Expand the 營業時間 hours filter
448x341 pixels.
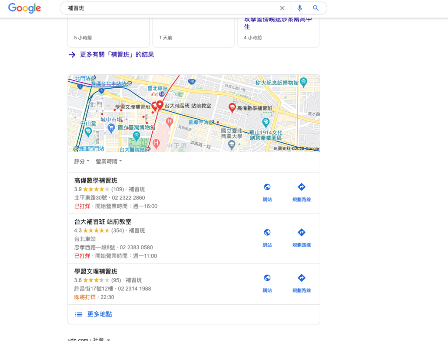(x=109, y=162)
